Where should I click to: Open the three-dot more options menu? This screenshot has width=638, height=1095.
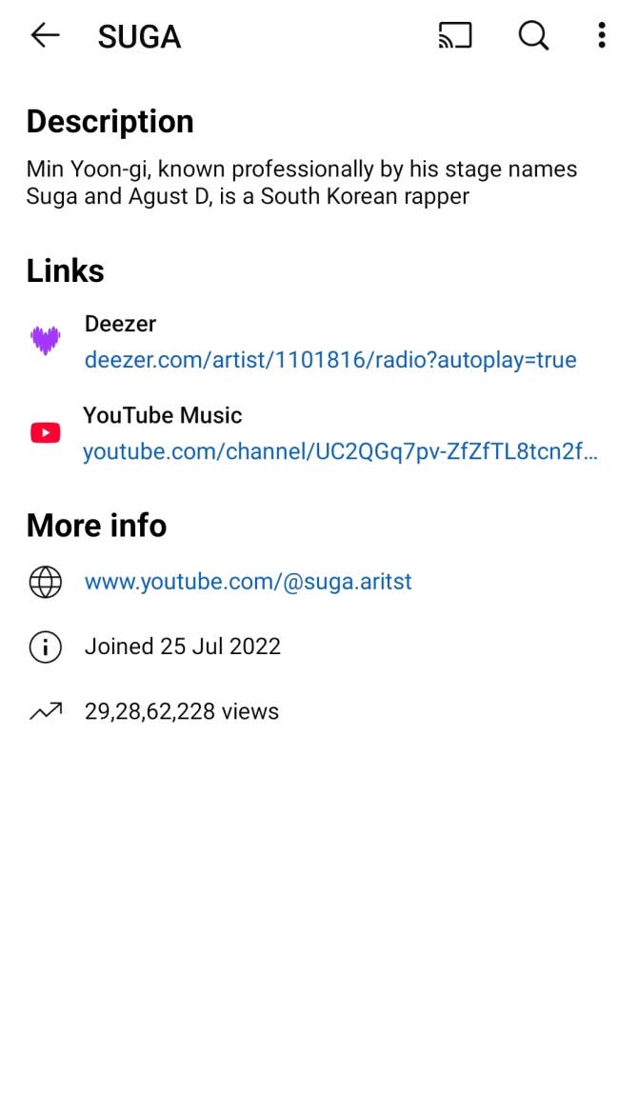(601, 36)
